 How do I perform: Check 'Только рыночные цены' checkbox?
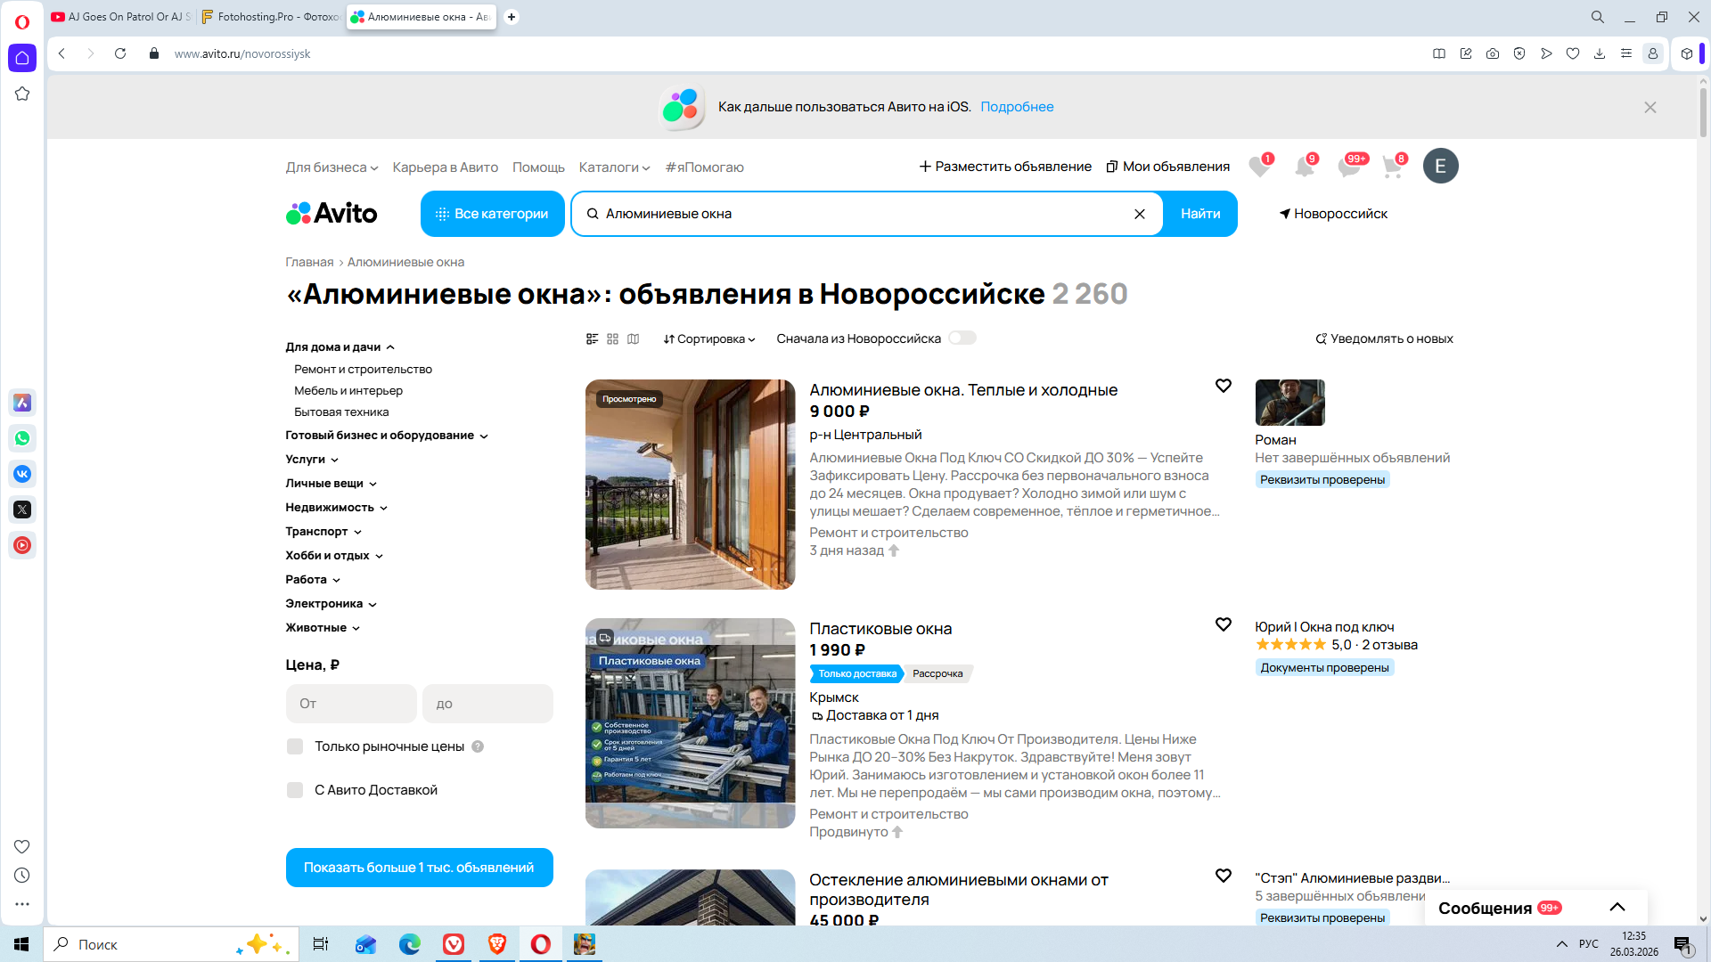(x=295, y=746)
